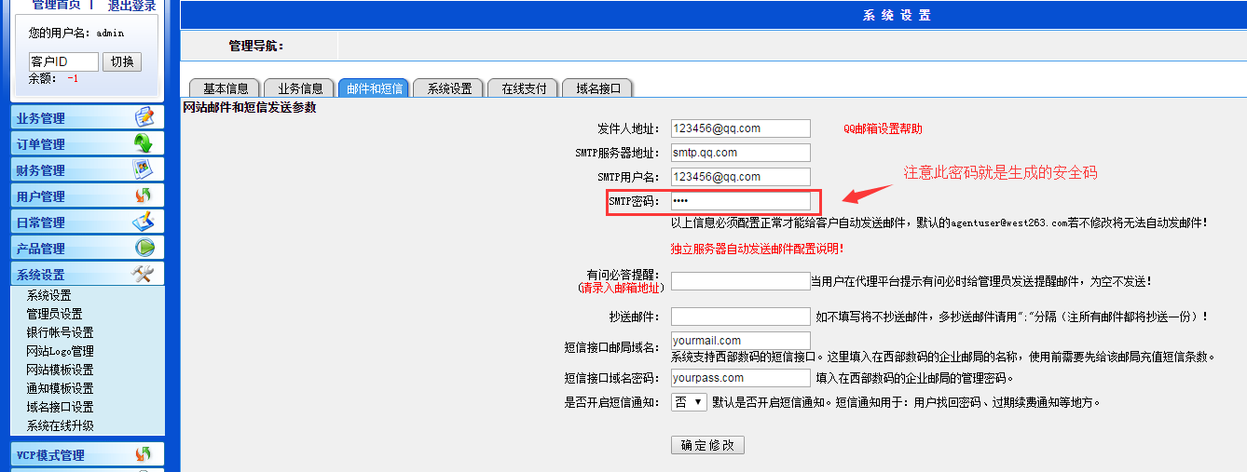Open the 域名接口 tab
Image resolution: width=1247 pixels, height=472 pixels.
pos(597,88)
